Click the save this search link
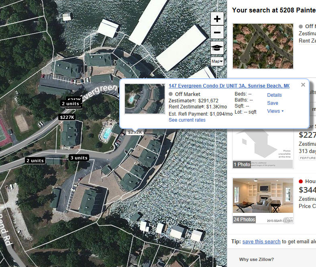Viewport: 316px width, 267px height. point(261,241)
